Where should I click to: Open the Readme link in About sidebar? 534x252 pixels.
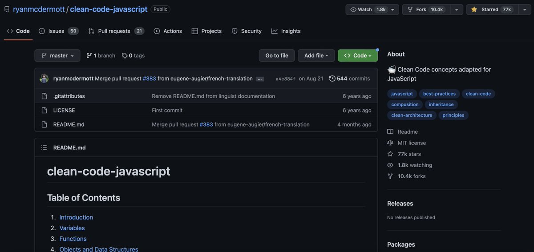pyautogui.click(x=403, y=132)
